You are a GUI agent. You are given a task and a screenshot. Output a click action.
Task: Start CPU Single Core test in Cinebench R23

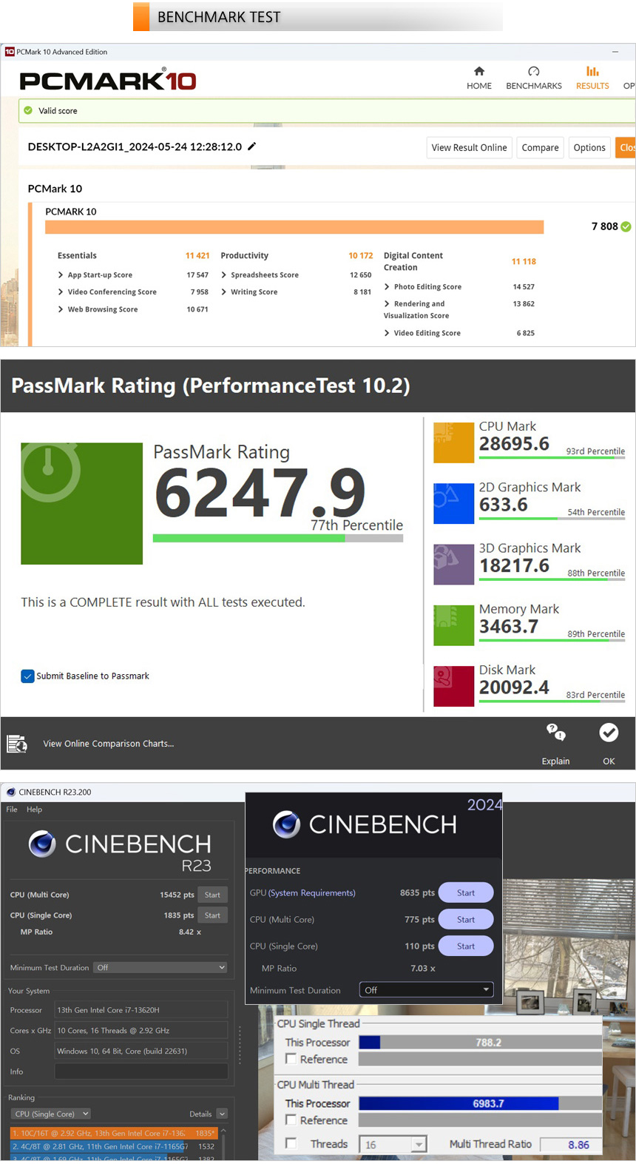[212, 915]
